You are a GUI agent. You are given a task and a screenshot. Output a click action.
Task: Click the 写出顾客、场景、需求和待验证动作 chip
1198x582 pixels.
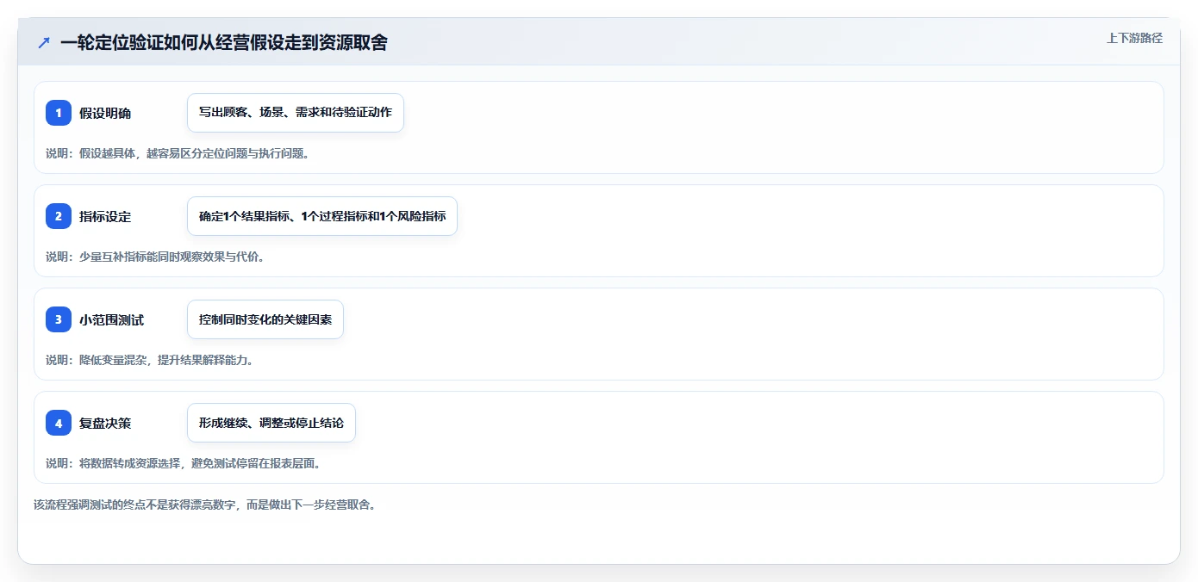[296, 113]
